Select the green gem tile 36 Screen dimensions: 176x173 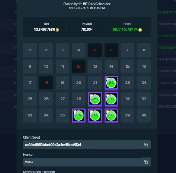[78, 116]
